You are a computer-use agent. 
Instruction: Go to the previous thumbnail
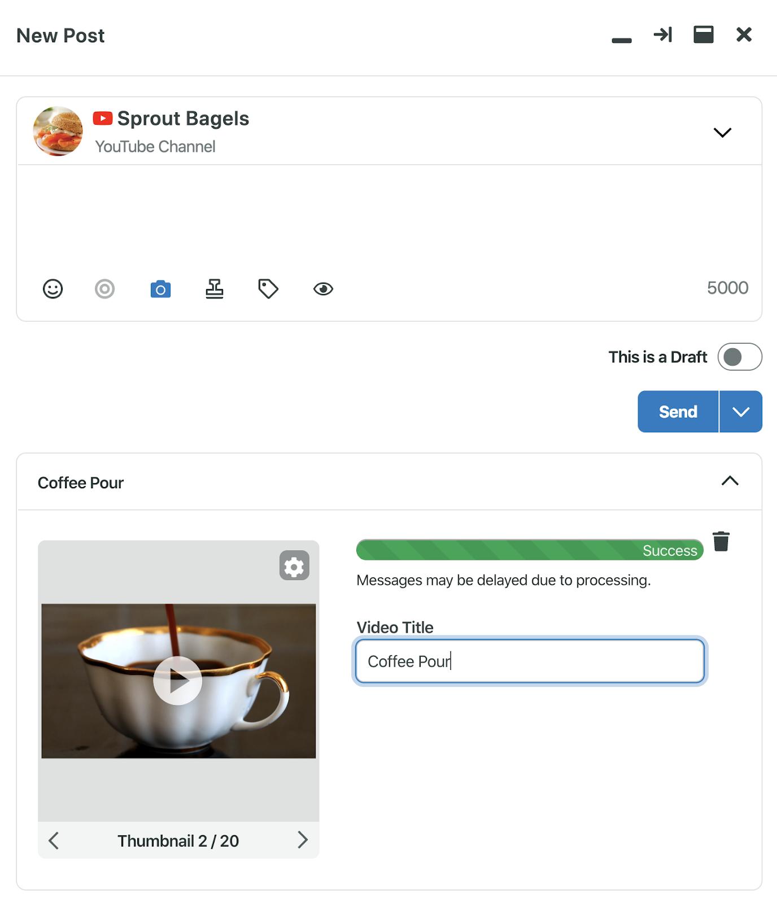tap(54, 840)
